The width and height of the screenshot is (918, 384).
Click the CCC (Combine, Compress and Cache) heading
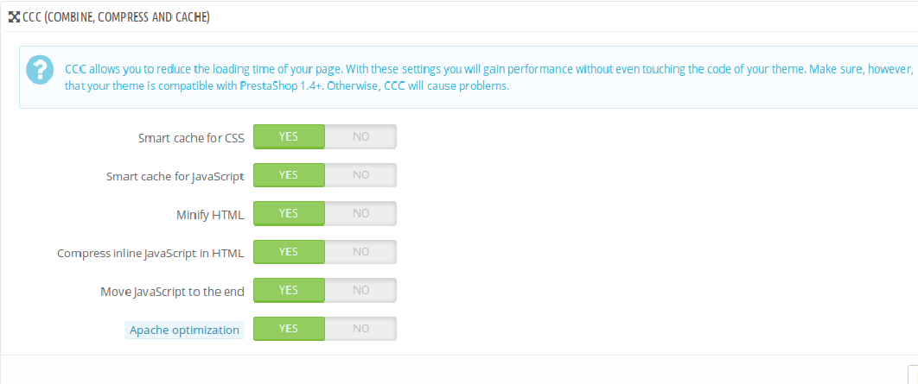116,17
